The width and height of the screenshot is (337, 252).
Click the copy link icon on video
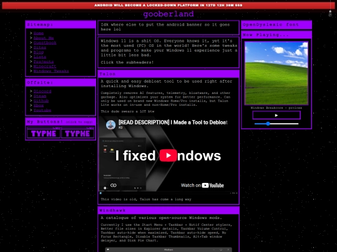pyautogui.click(x=113, y=185)
